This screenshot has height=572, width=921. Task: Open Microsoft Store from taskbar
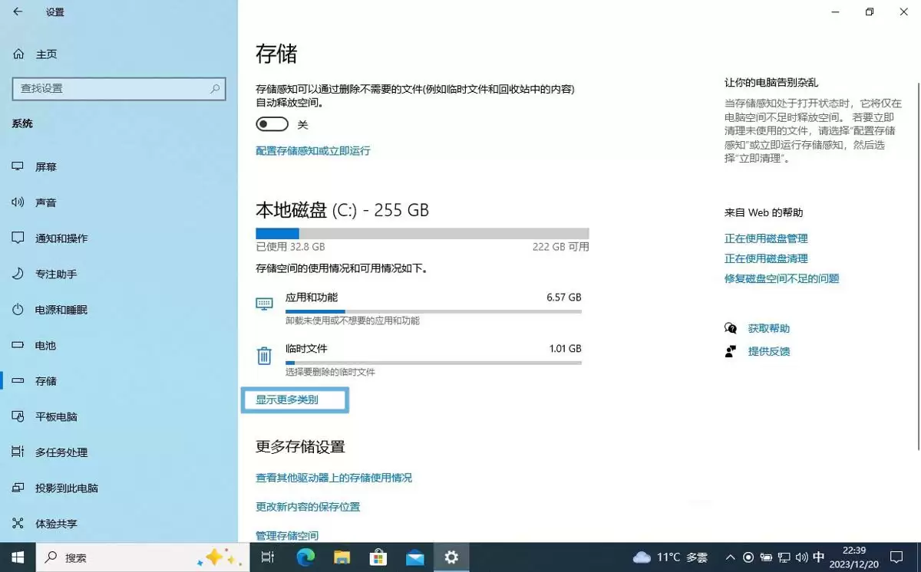378,557
